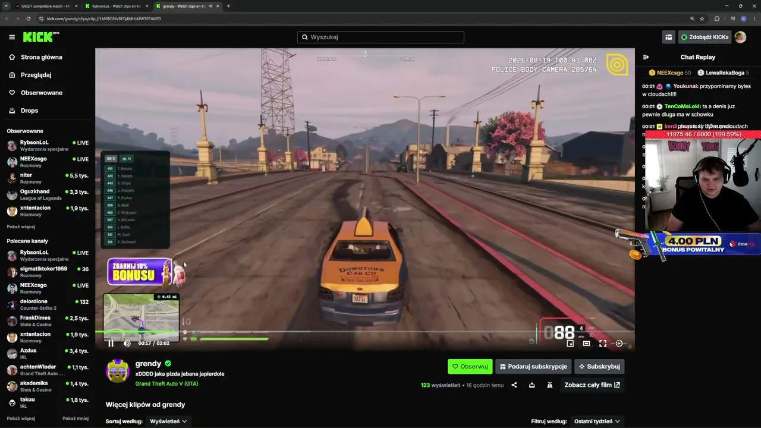Open Zobacz cały film link
Viewport: 761px width, 428px height.
click(x=592, y=385)
